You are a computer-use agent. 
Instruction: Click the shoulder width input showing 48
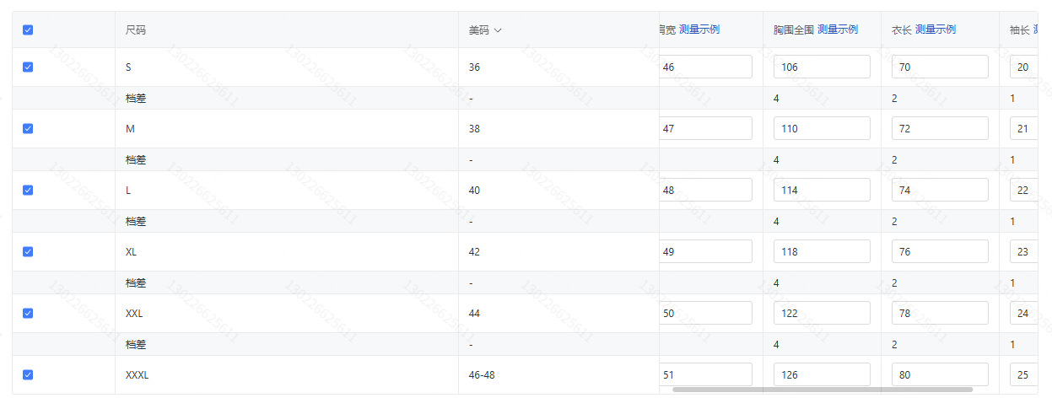705,191
